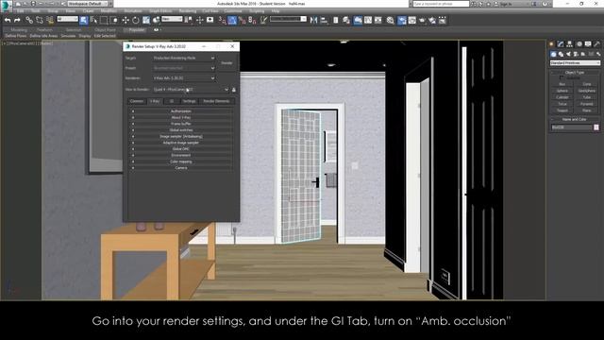Expand the Authorization rollout
The width and height of the screenshot is (604, 340).
tap(180, 111)
